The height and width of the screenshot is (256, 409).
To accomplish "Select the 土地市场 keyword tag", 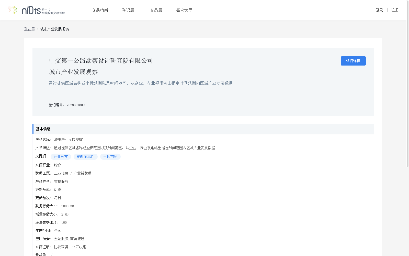I will pyautogui.click(x=110, y=157).
